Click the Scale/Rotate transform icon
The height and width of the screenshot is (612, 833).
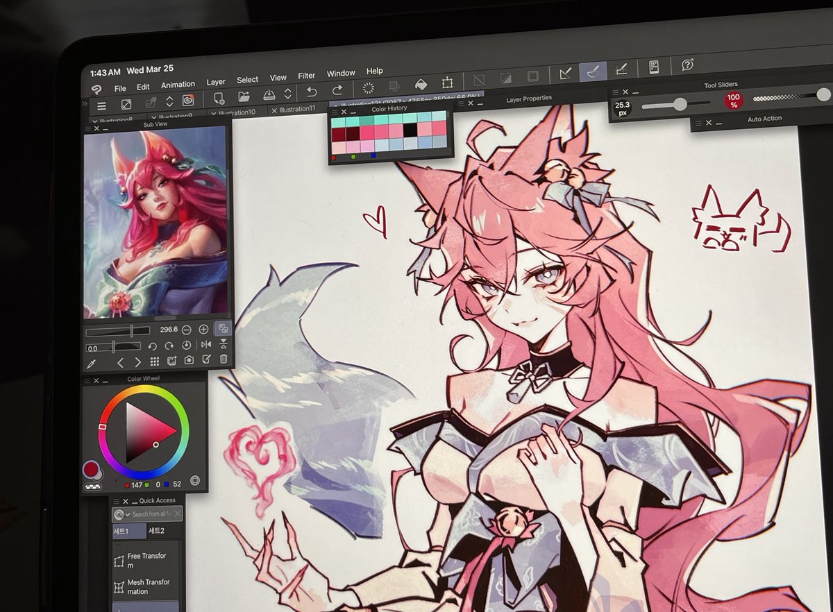point(448,82)
